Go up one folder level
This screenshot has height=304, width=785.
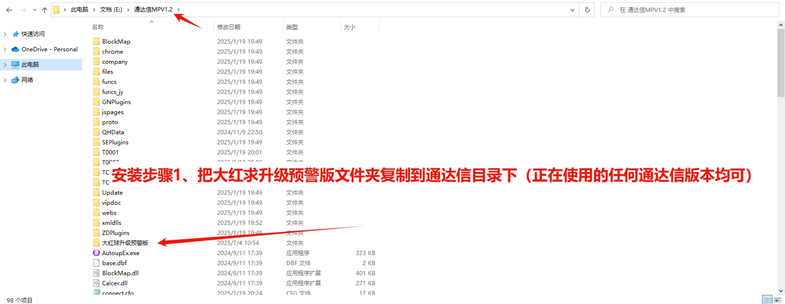click(x=45, y=10)
